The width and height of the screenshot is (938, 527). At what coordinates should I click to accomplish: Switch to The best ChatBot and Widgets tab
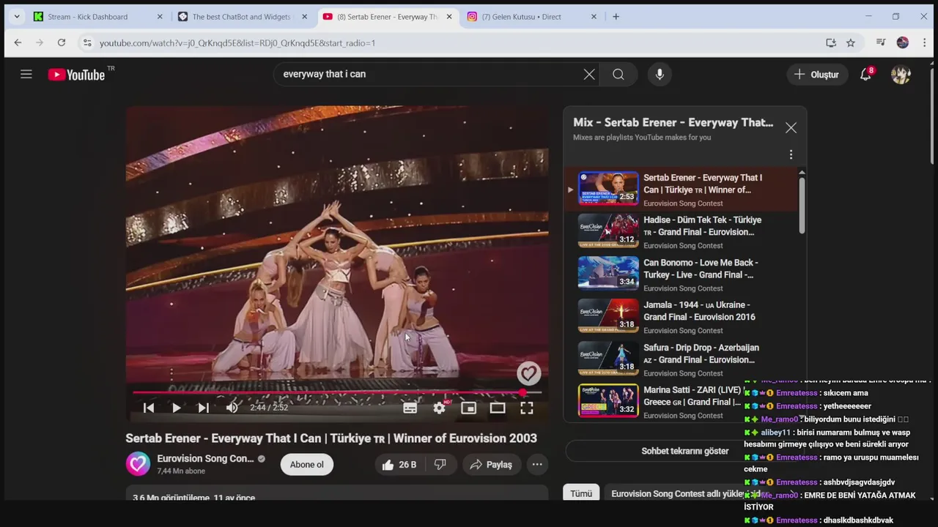(x=242, y=16)
